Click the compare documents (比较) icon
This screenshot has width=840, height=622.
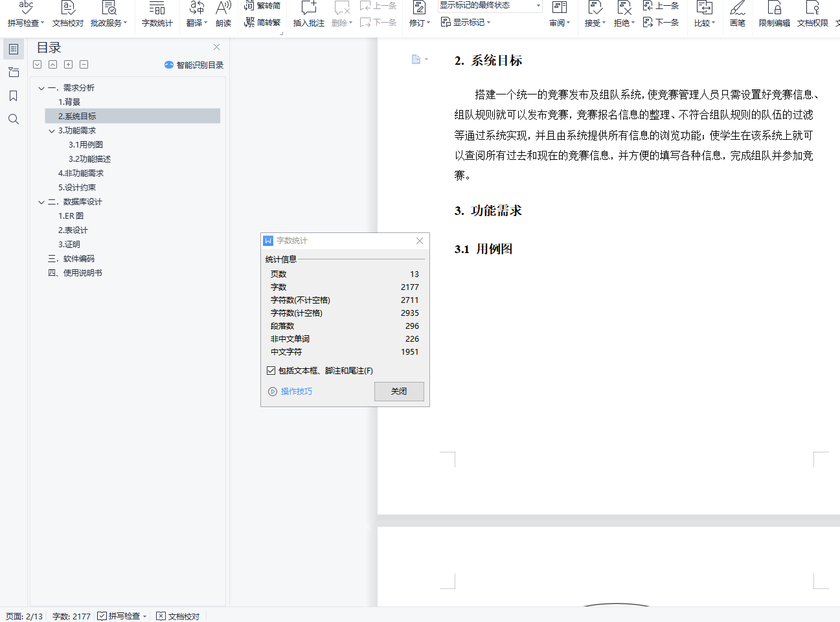tap(704, 8)
